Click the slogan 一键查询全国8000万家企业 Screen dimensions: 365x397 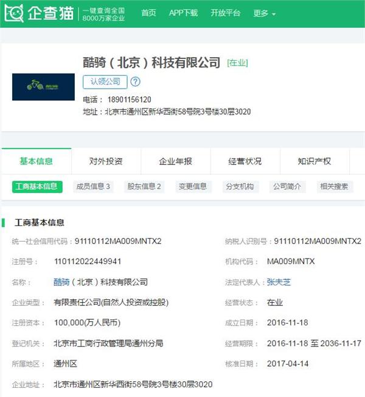[104, 14]
